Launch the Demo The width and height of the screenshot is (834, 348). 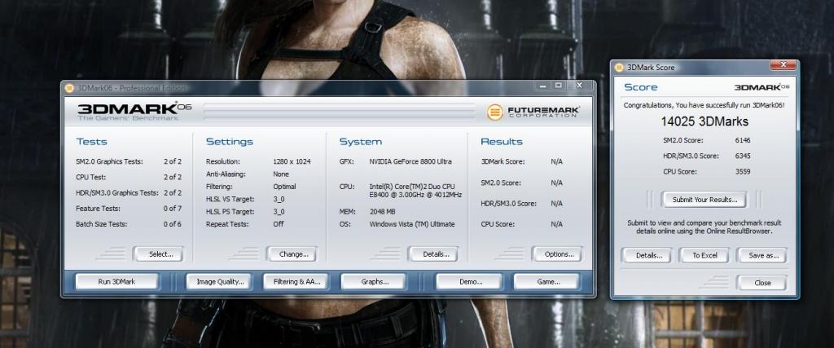click(470, 281)
